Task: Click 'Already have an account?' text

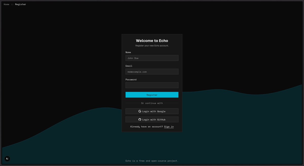Action: pos(147,126)
